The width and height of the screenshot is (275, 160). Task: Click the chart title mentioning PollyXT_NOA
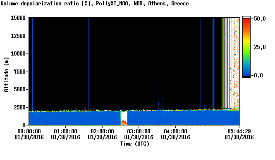tap(95, 4)
